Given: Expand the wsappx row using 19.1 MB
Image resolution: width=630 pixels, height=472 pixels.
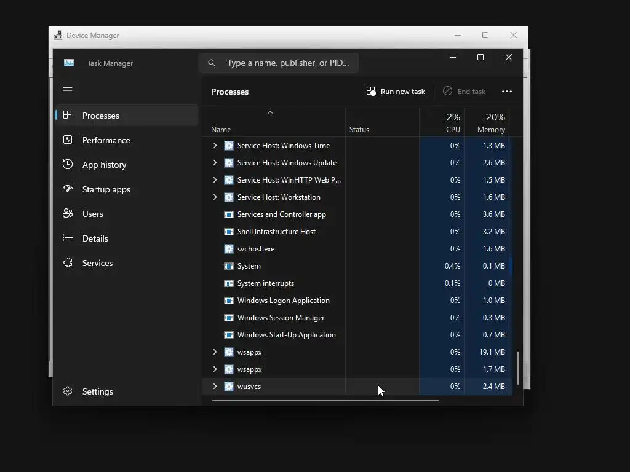Looking at the screenshot, I should tap(215, 352).
